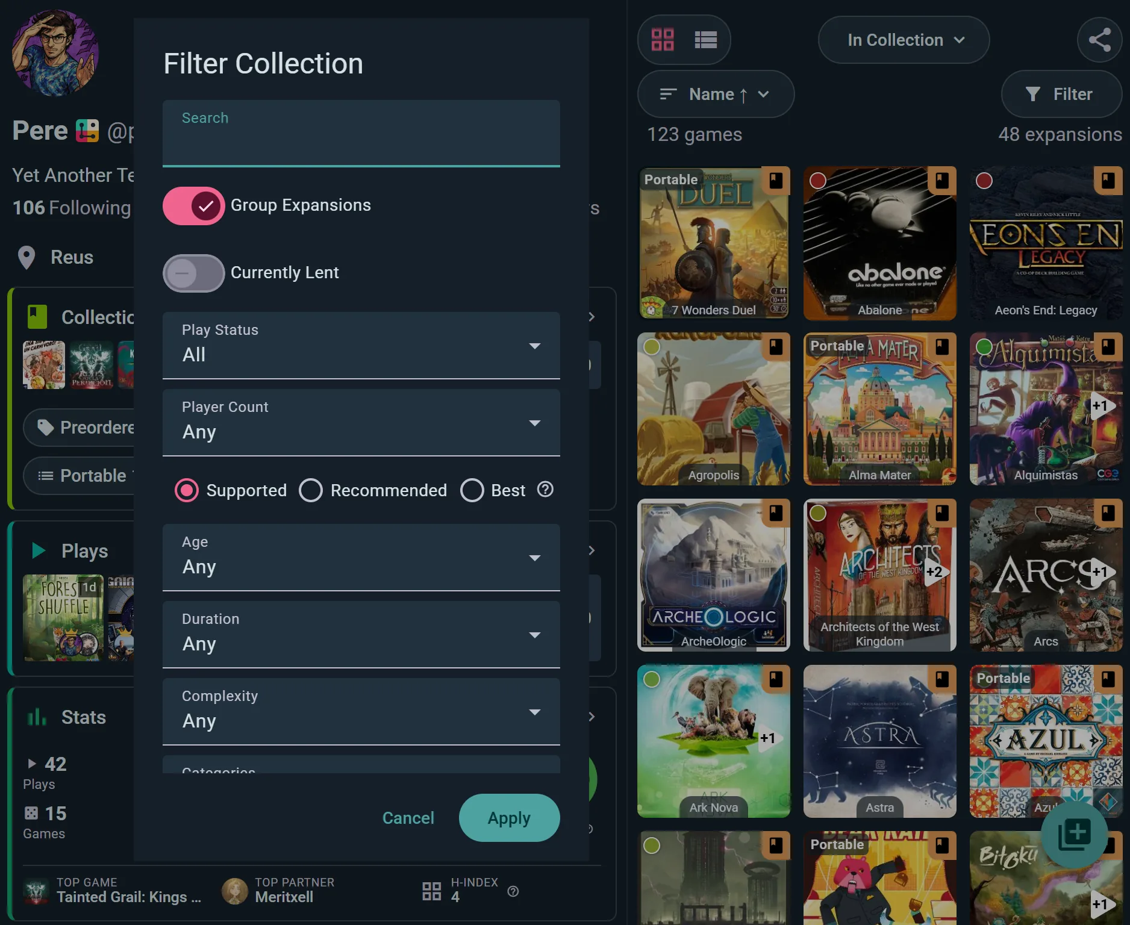This screenshot has height=925, width=1130.
Task: Click the Pere user avatar
Action: pos(55,53)
